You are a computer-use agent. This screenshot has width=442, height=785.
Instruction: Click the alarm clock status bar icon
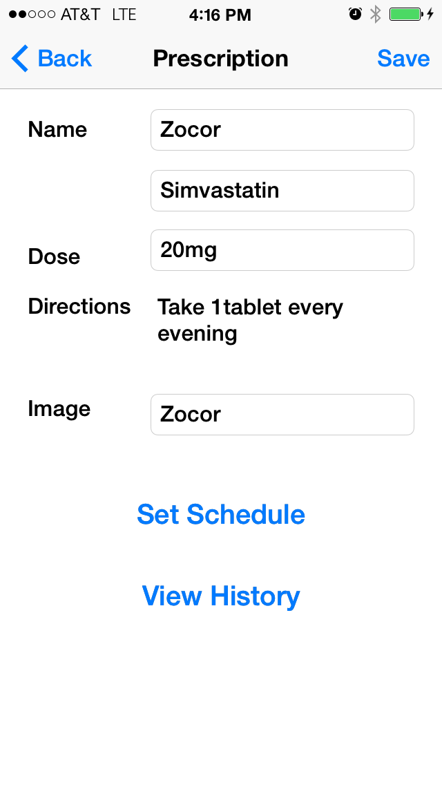click(354, 13)
